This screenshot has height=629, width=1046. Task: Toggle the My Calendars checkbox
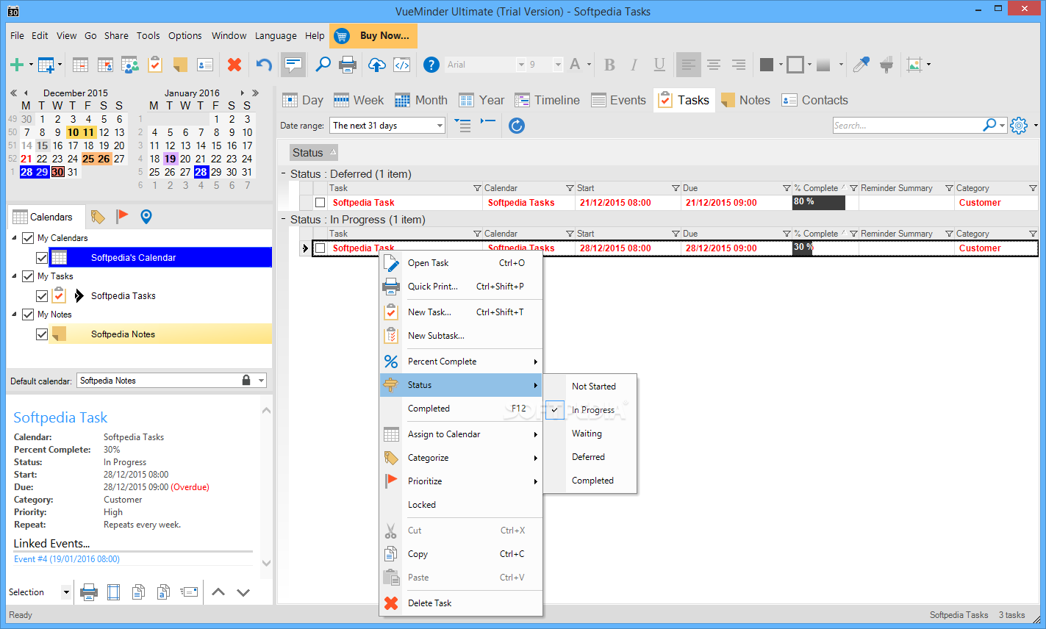28,238
